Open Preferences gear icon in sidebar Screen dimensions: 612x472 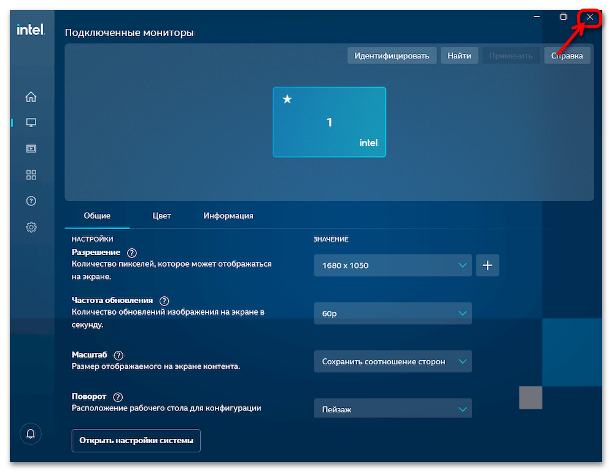(31, 227)
